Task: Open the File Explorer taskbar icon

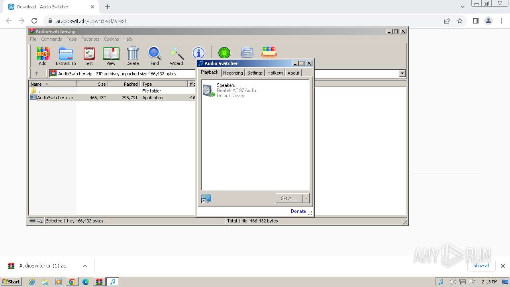Action: pyautogui.click(x=45, y=282)
